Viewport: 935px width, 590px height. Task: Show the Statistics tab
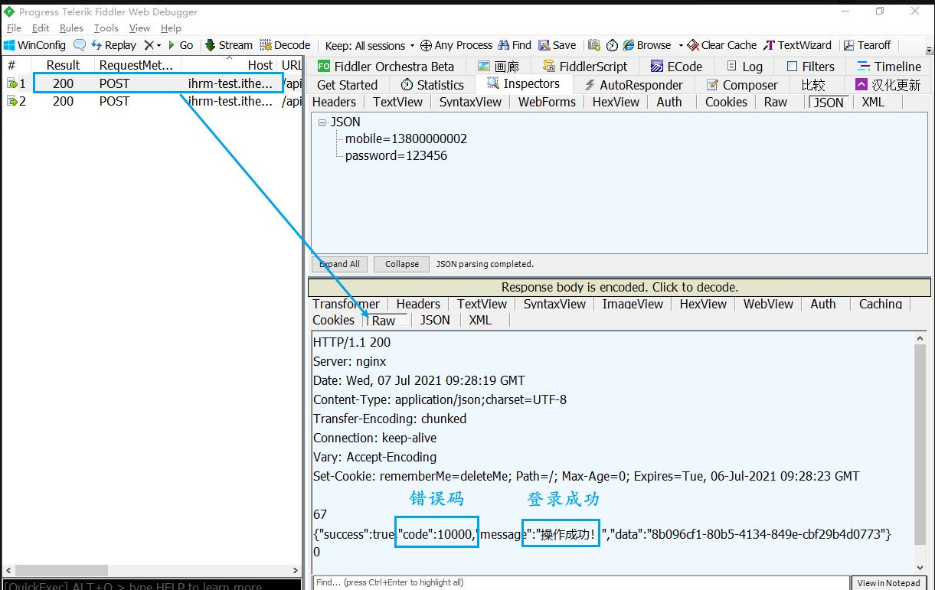coord(433,85)
